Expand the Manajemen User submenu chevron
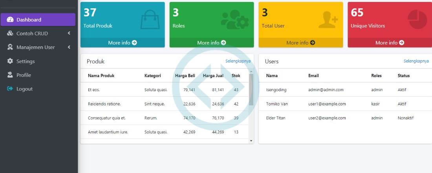Viewport: 432px width, 173px height. coord(69,47)
